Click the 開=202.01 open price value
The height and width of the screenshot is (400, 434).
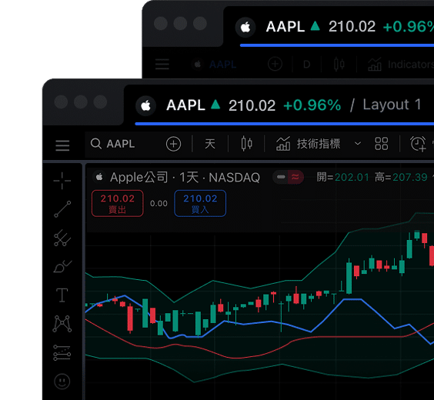pos(342,178)
